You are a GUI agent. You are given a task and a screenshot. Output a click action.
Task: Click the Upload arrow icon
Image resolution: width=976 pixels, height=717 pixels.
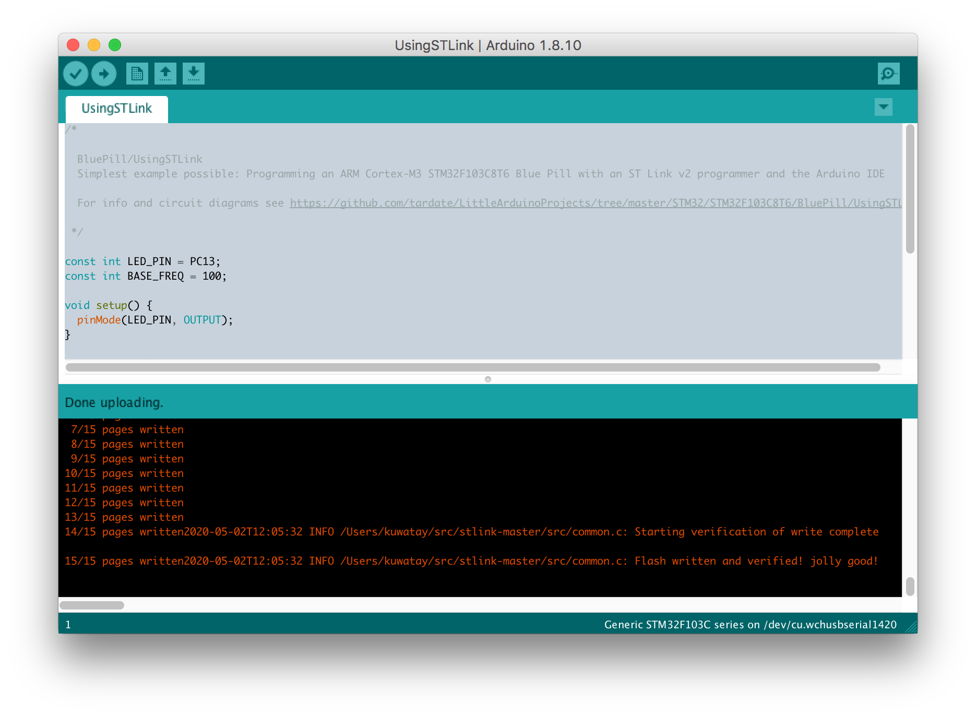coord(104,74)
